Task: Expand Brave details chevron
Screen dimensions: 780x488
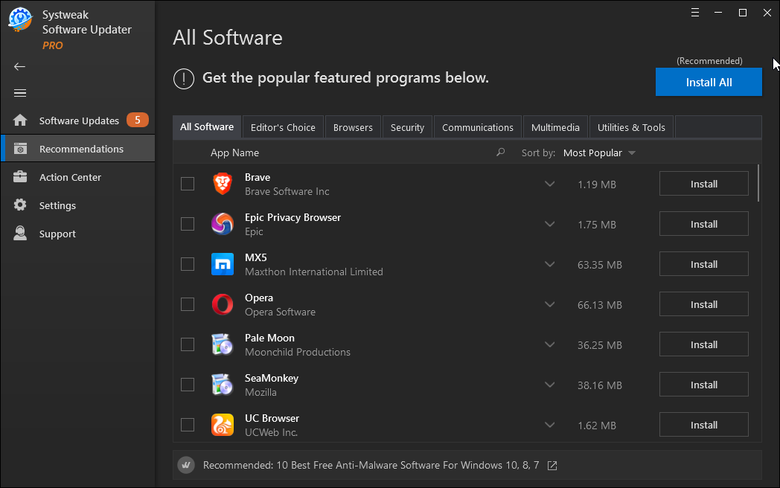Action: 550,184
